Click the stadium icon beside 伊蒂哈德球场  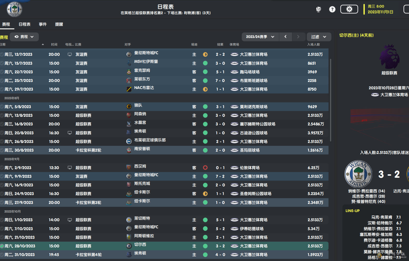234,229
